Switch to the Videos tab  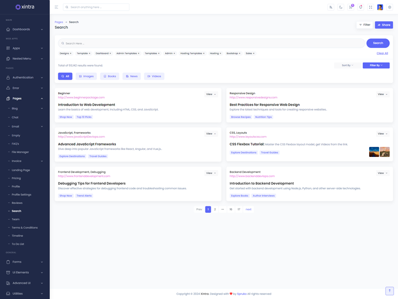(154, 76)
